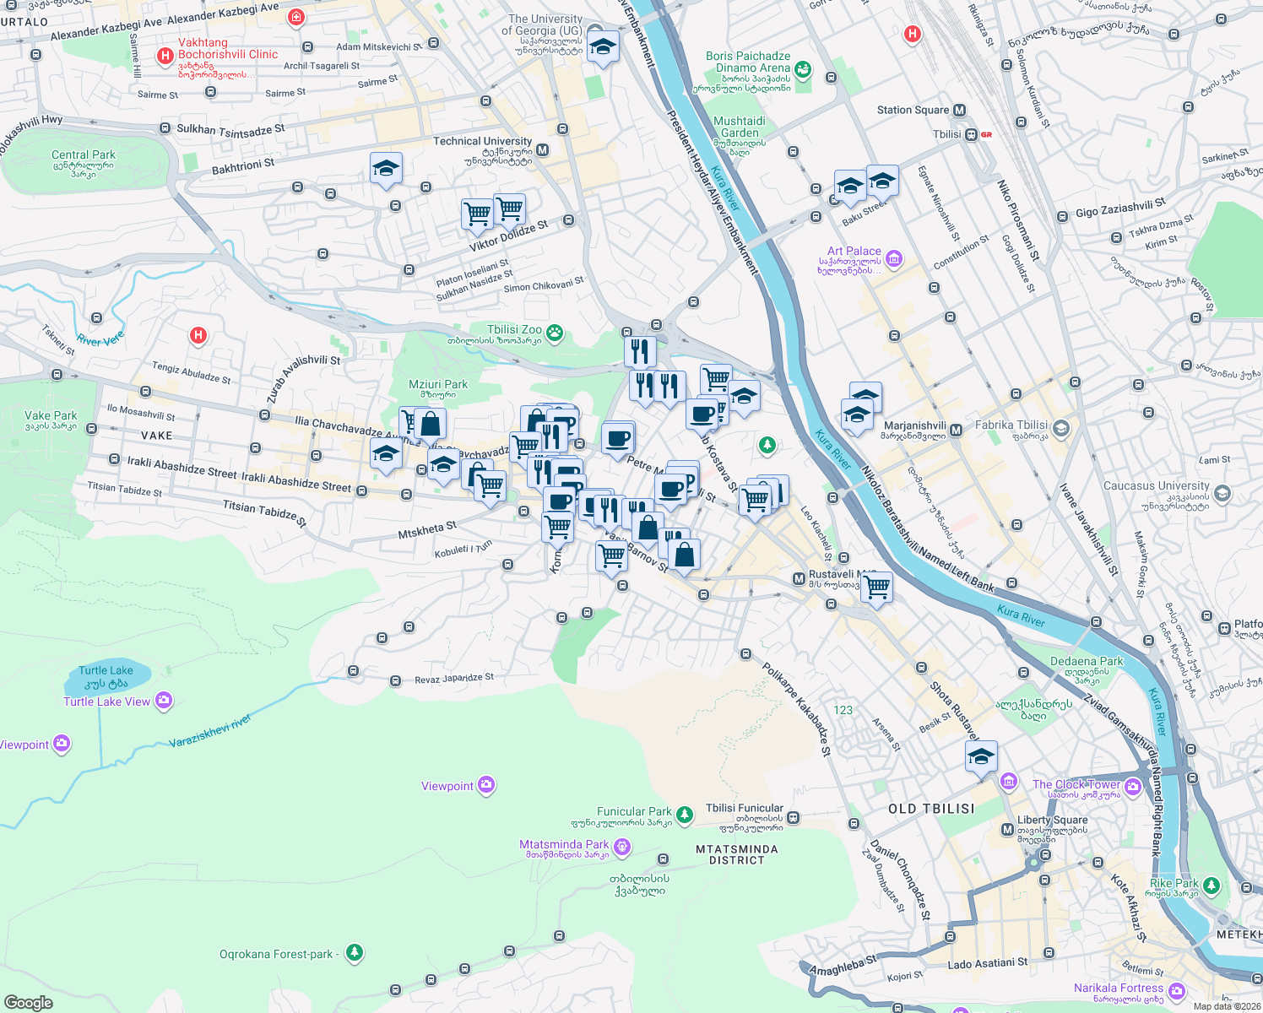Click the Narikala Fortress camera icon

(x=1177, y=990)
